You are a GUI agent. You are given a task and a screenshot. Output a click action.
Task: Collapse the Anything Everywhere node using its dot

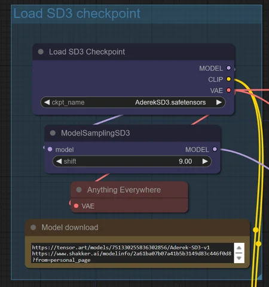[79, 190]
